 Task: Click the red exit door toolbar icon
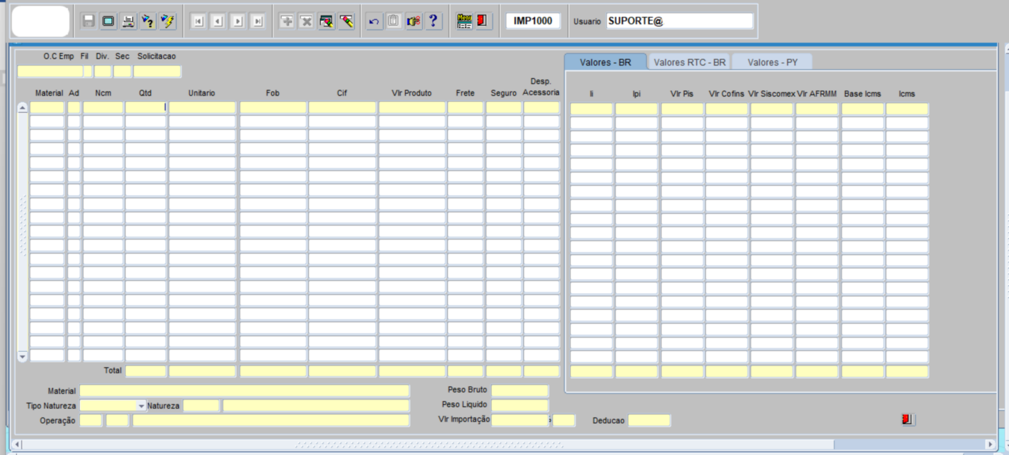click(483, 21)
